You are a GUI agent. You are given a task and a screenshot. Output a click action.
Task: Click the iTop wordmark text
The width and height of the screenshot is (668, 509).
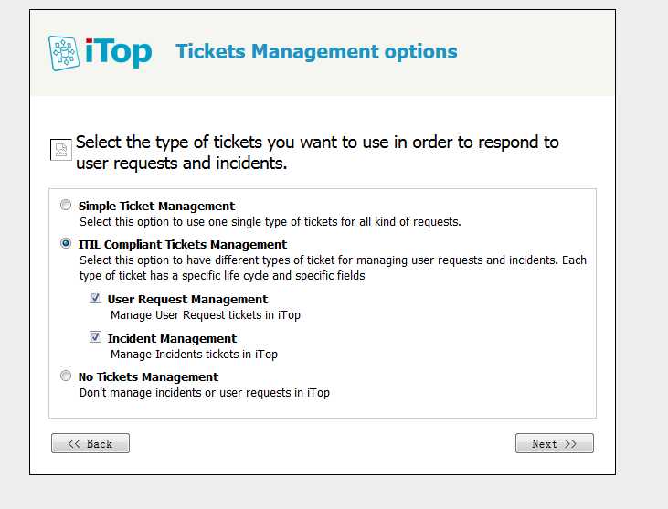coord(118,52)
